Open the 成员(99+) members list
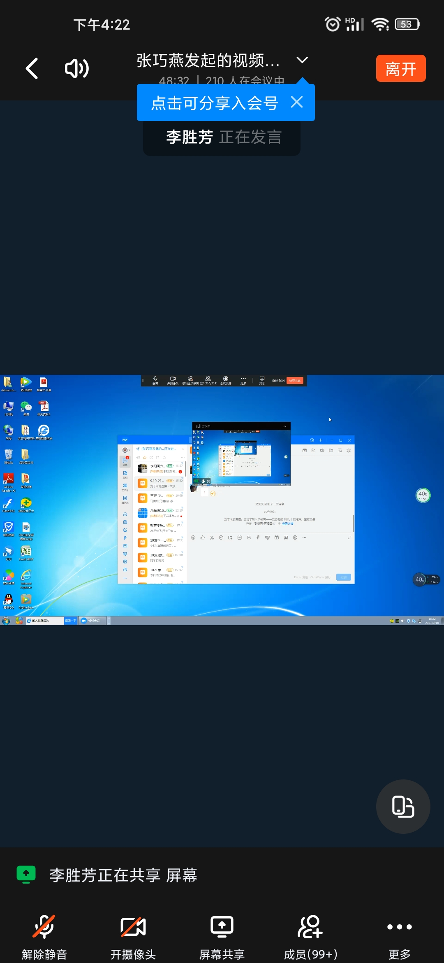Viewport: 444px width, 963px height. point(310,935)
